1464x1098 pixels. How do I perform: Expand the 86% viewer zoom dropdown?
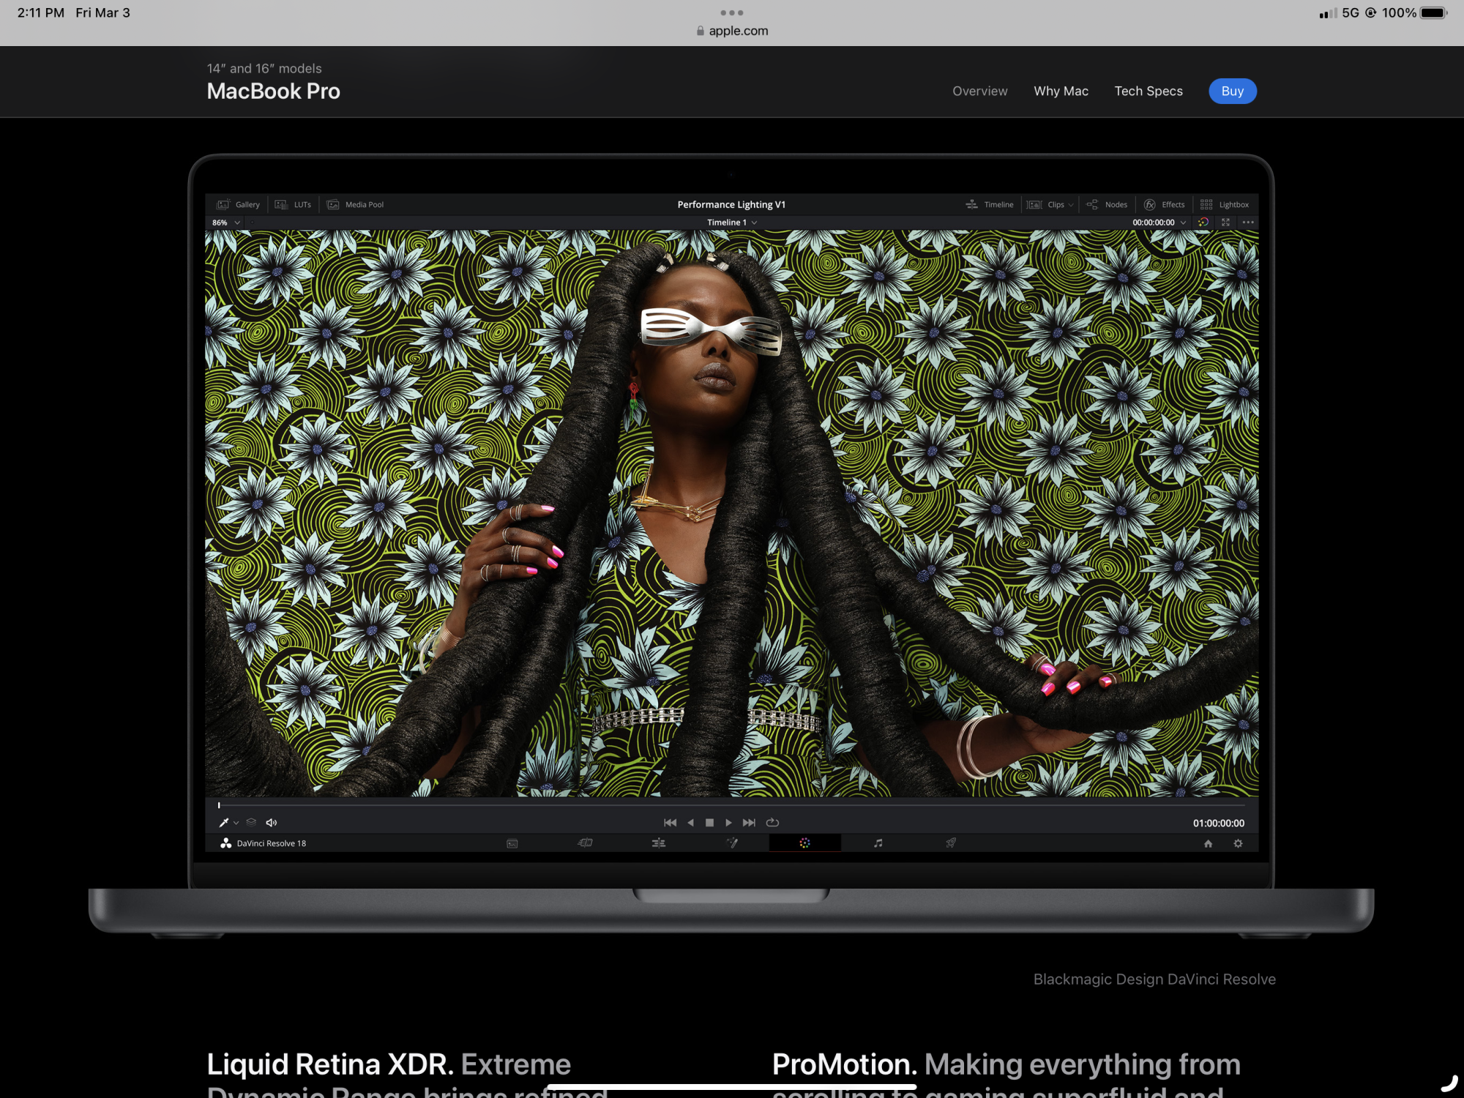point(226,223)
